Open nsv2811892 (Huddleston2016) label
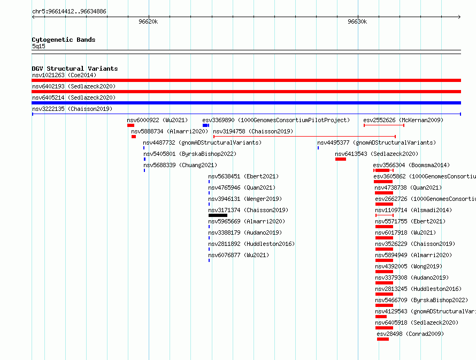 click(x=251, y=244)
